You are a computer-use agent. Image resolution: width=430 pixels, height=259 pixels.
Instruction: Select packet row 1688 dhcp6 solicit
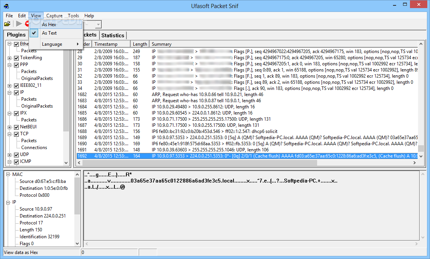tap(247, 131)
